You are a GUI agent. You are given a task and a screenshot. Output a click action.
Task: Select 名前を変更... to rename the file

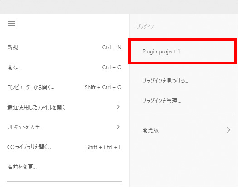pyautogui.click(x=22, y=167)
